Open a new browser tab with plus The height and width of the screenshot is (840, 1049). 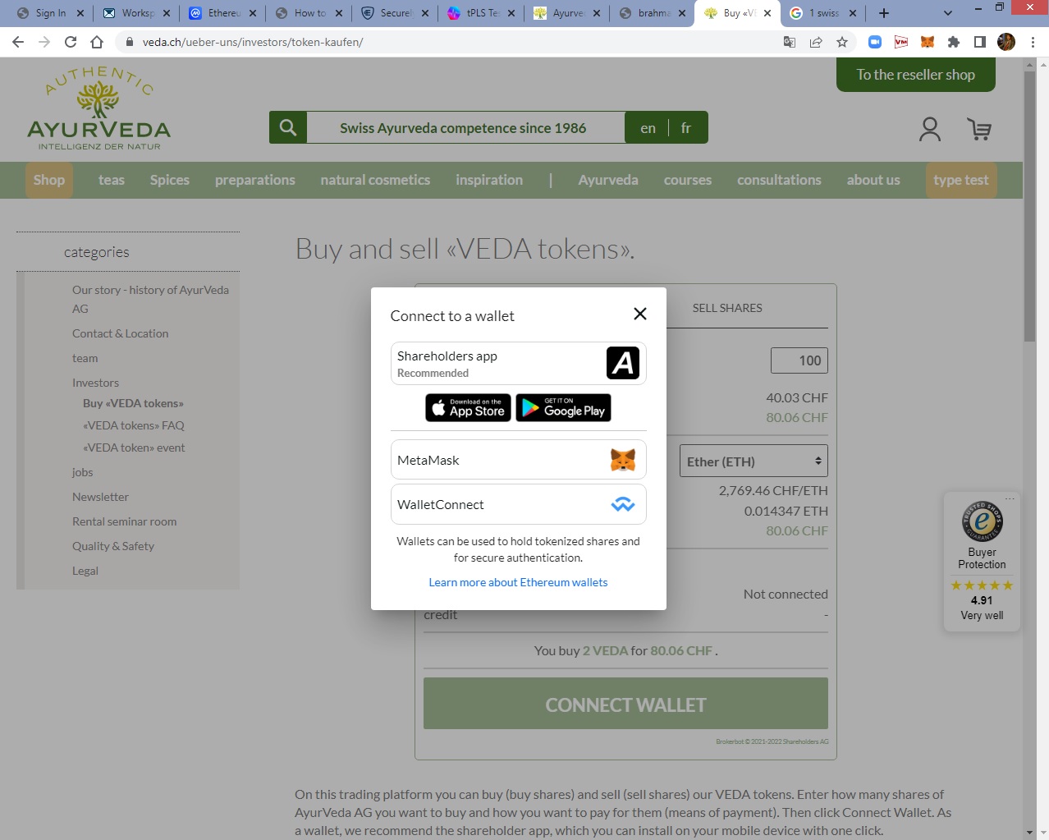pos(884,13)
